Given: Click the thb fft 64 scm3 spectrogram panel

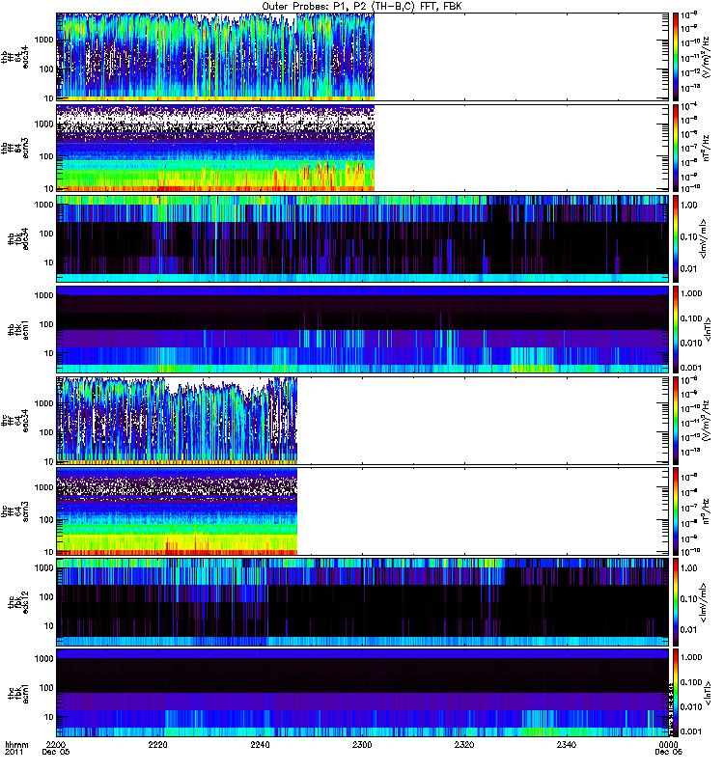Looking at the screenshot, I should [363, 148].
